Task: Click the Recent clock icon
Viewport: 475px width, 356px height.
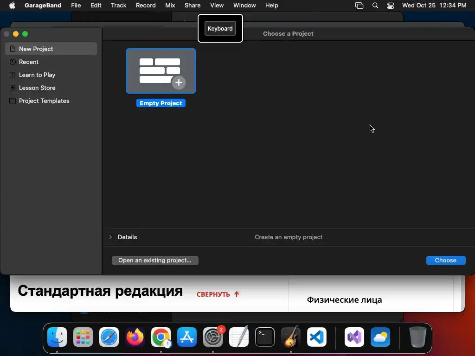Action: [x=13, y=62]
